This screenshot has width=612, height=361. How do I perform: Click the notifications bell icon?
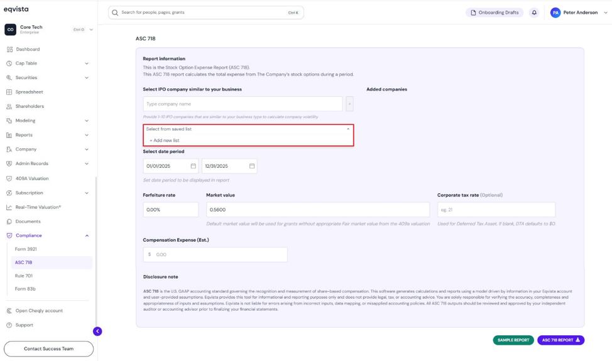(x=534, y=13)
